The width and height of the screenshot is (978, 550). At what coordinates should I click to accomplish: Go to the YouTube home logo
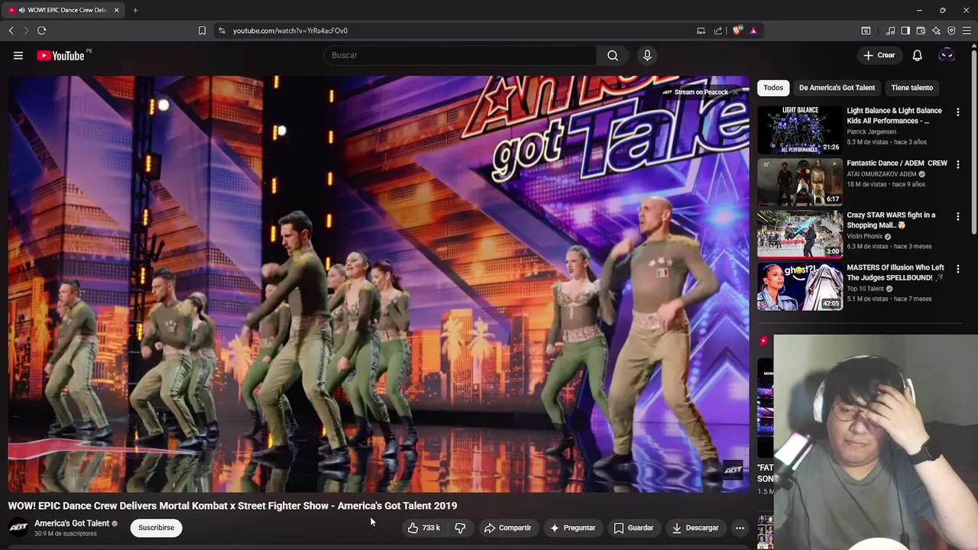click(60, 55)
